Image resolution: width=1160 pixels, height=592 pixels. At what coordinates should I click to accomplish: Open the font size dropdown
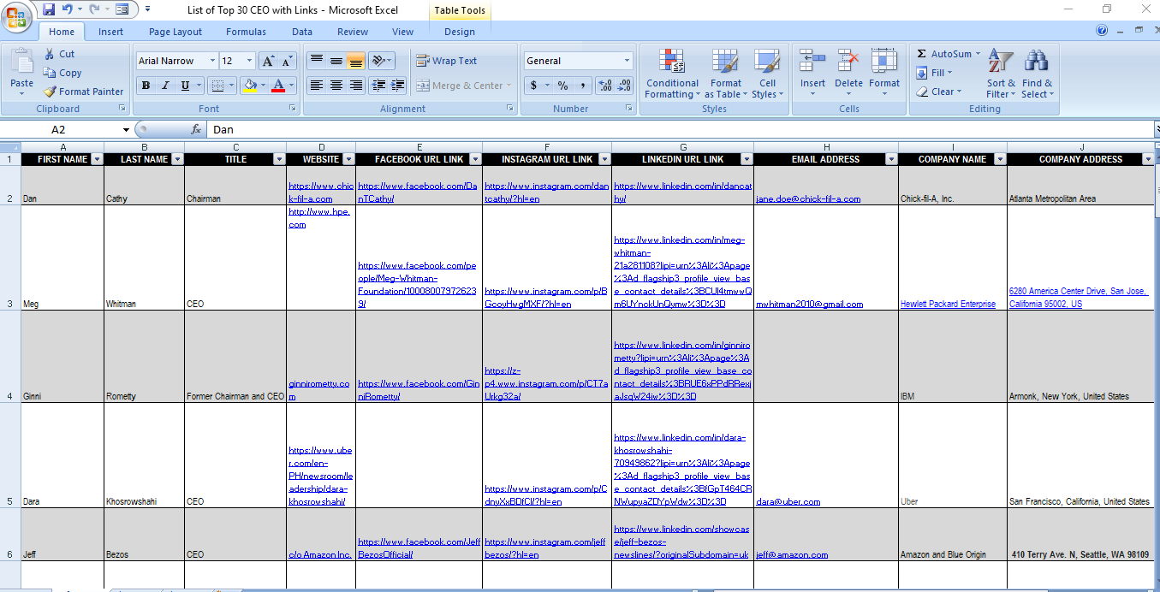click(x=249, y=61)
